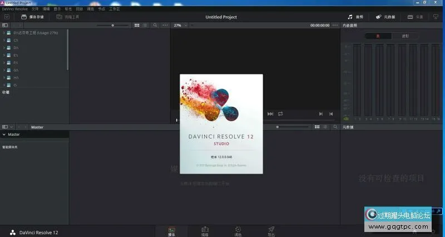Open the 文件 (File) menu
The image size is (445, 237).
tap(35, 9)
